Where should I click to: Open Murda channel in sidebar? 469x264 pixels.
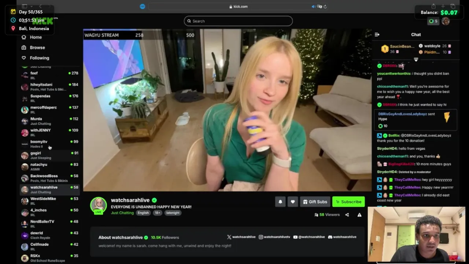[x=49, y=121]
